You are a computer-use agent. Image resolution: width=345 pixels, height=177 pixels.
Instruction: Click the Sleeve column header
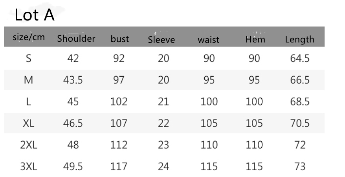(161, 40)
